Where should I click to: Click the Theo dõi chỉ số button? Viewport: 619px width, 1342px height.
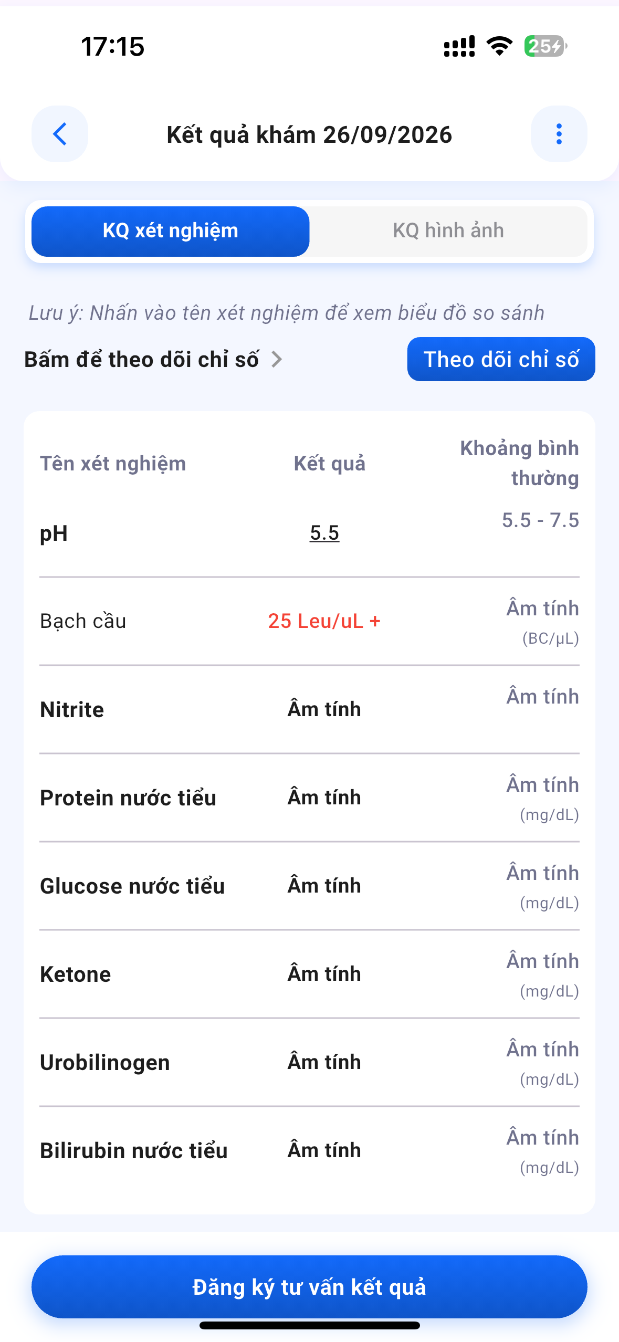tap(501, 359)
